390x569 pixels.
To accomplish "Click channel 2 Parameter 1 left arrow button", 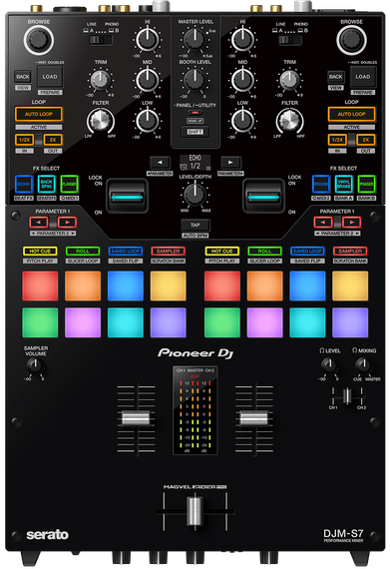I will click(x=323, y=222).
